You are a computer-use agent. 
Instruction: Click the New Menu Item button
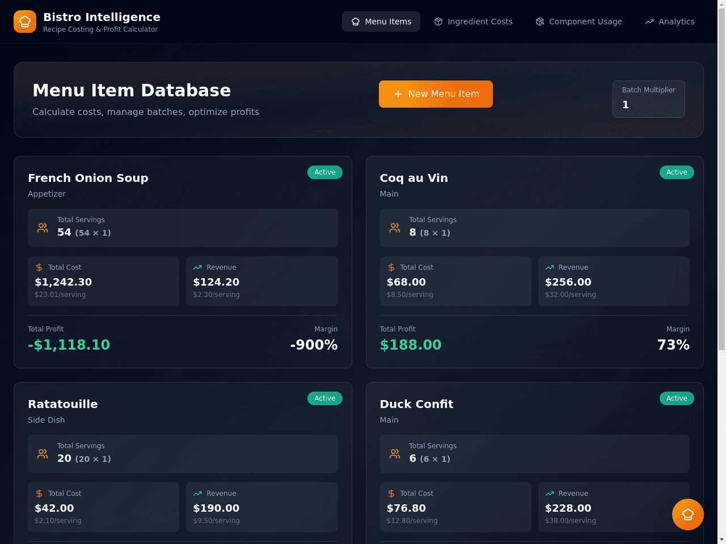[x=436, y=94]
